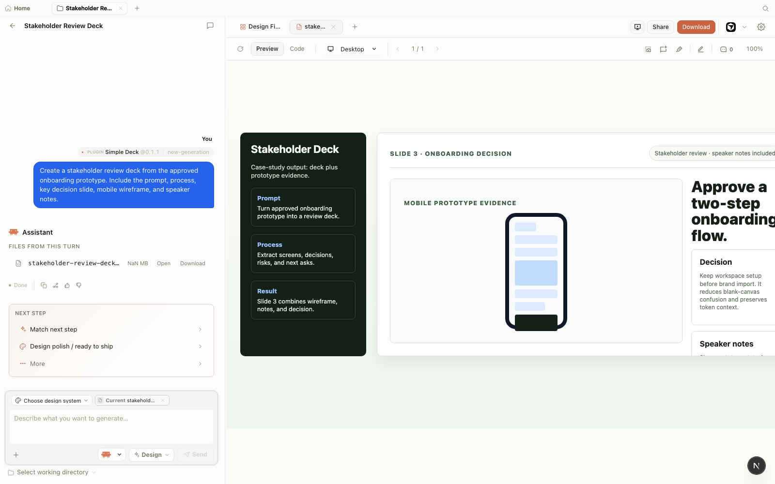Click the search magnifier in the top bar
775x484 pixels.
766,8
